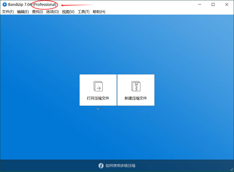Click the zipper archive icon for new archive

(136, 86)
